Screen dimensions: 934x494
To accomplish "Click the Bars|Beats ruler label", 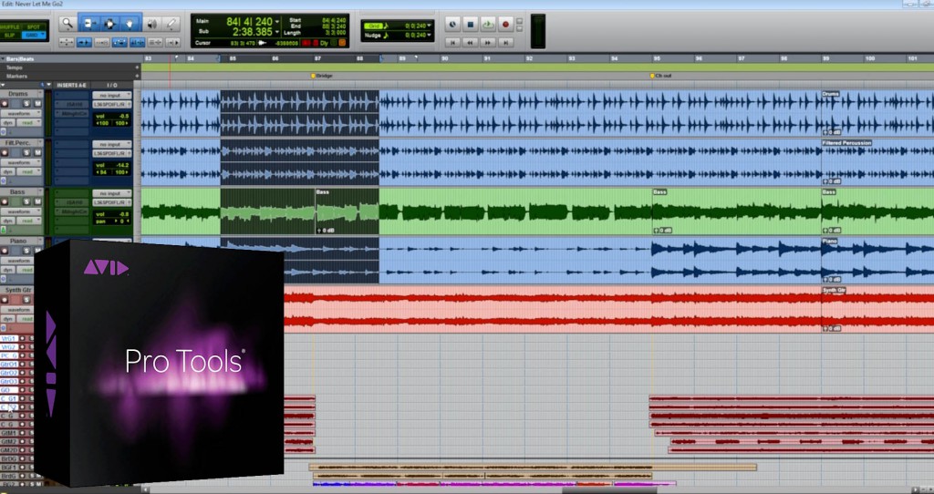I will click(x=20, y=59).
